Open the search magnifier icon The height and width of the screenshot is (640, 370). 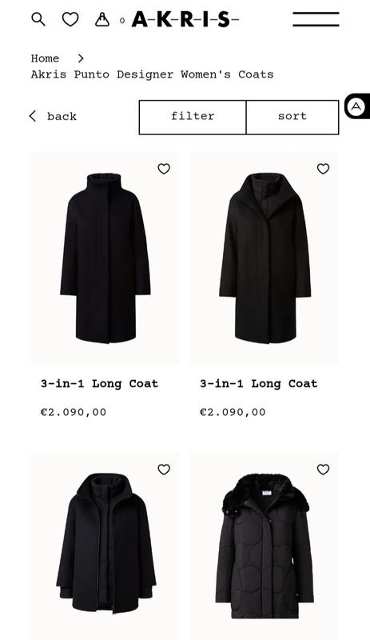pyautogui.click(x=38, y=19)
